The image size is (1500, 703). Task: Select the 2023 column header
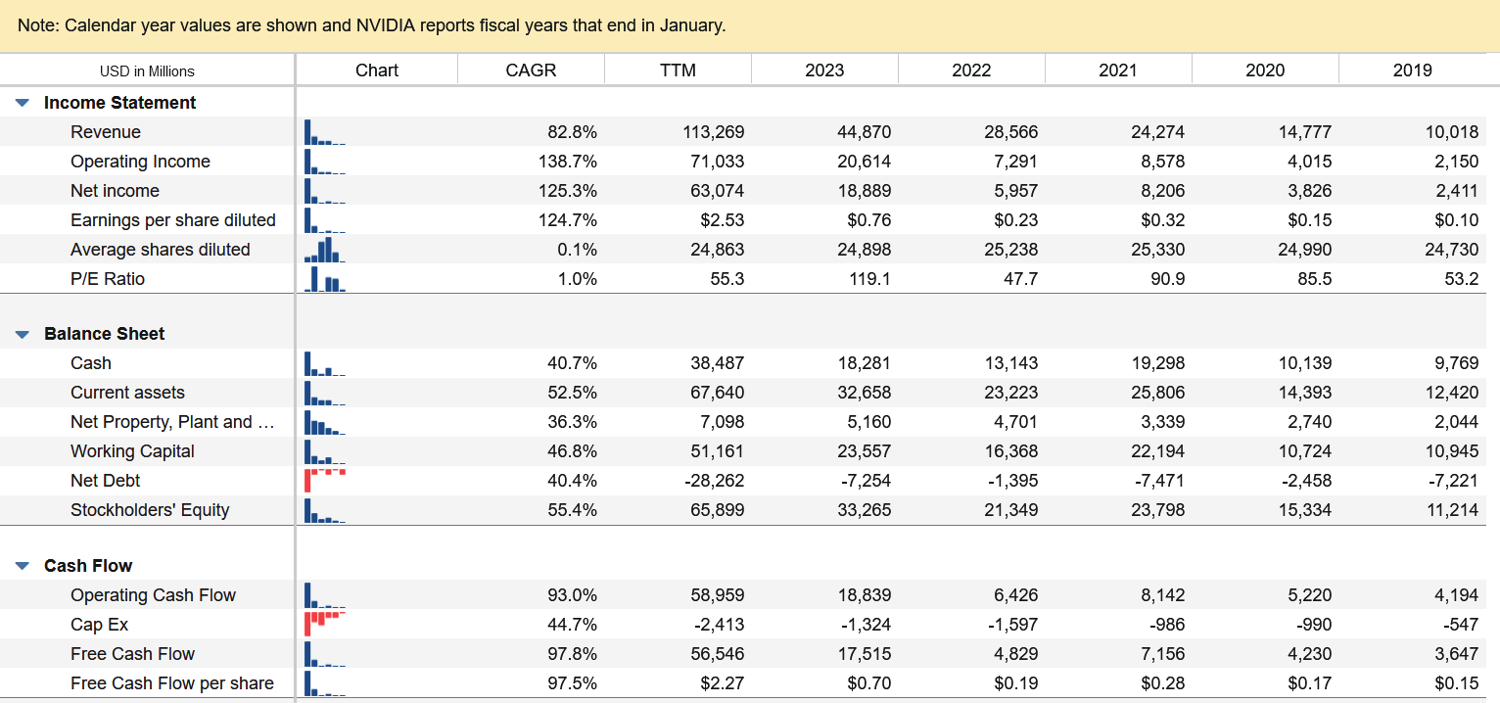824,70
